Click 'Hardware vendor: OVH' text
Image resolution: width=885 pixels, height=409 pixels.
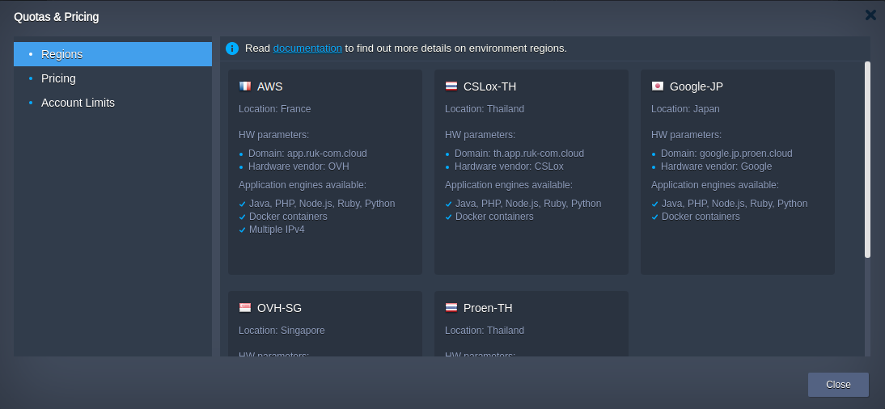[x=299, y=167]
